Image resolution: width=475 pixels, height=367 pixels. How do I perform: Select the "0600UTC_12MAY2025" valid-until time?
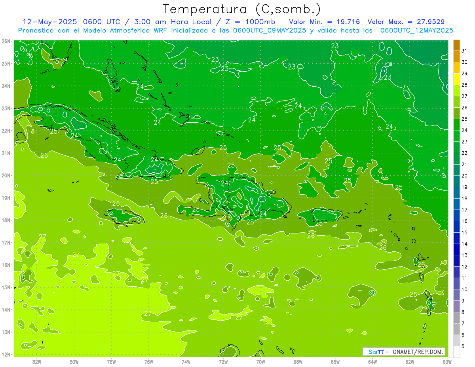(x=416, y=30)
